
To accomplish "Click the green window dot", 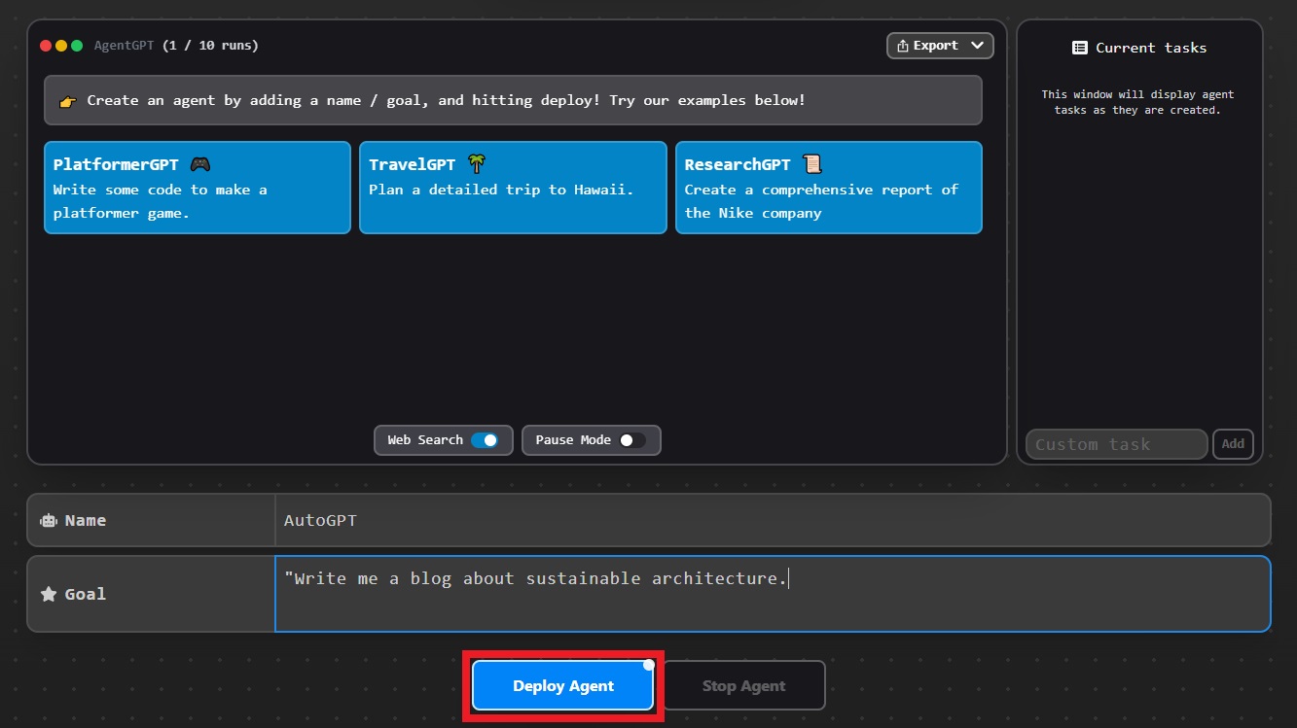I will (77, 46).
